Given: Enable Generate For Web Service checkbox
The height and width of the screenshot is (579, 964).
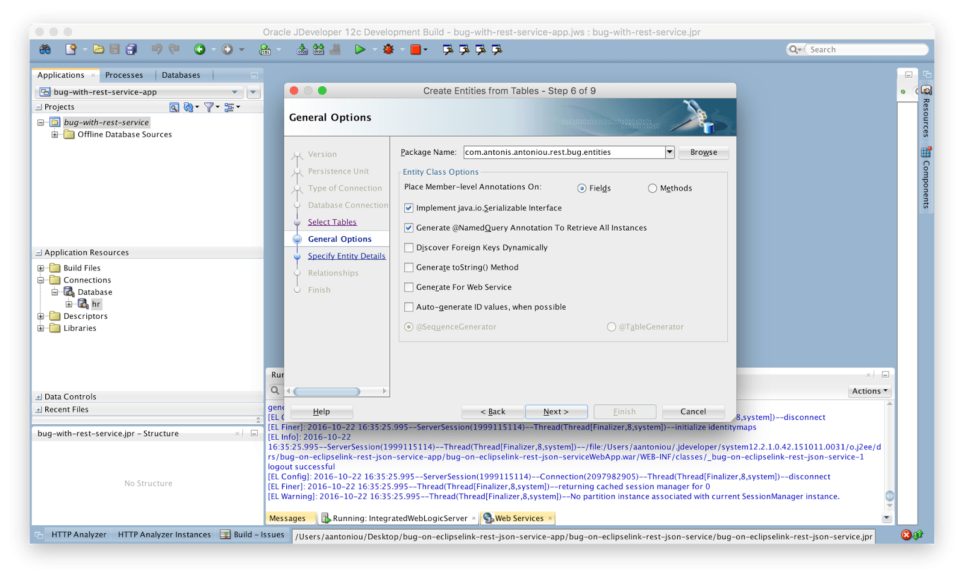Looking at the screenshot, I should (x=409, y=287).
